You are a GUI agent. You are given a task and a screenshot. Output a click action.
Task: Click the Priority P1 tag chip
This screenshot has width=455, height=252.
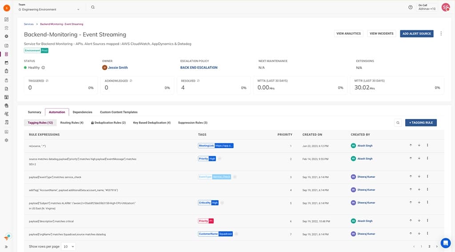click(x=206, y=221)
